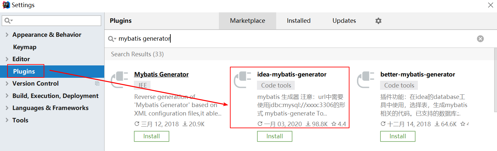Click the Version Control project-level icon

(x=97, y=84)
